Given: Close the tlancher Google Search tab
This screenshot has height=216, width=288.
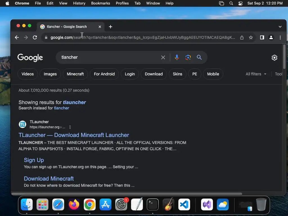Looking at the screenshot, I should (x=100, y=27).
